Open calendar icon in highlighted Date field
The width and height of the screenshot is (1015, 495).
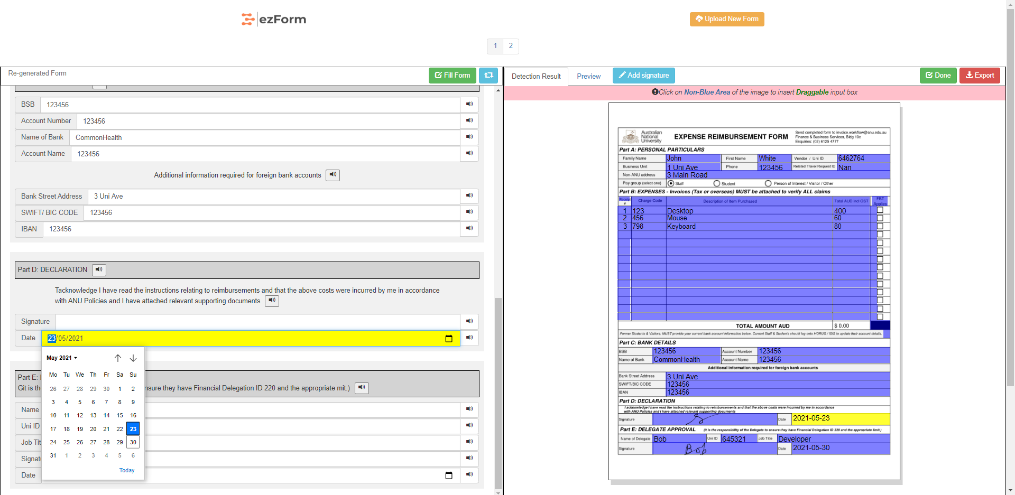pyautogui.click(x=449, y=339)
